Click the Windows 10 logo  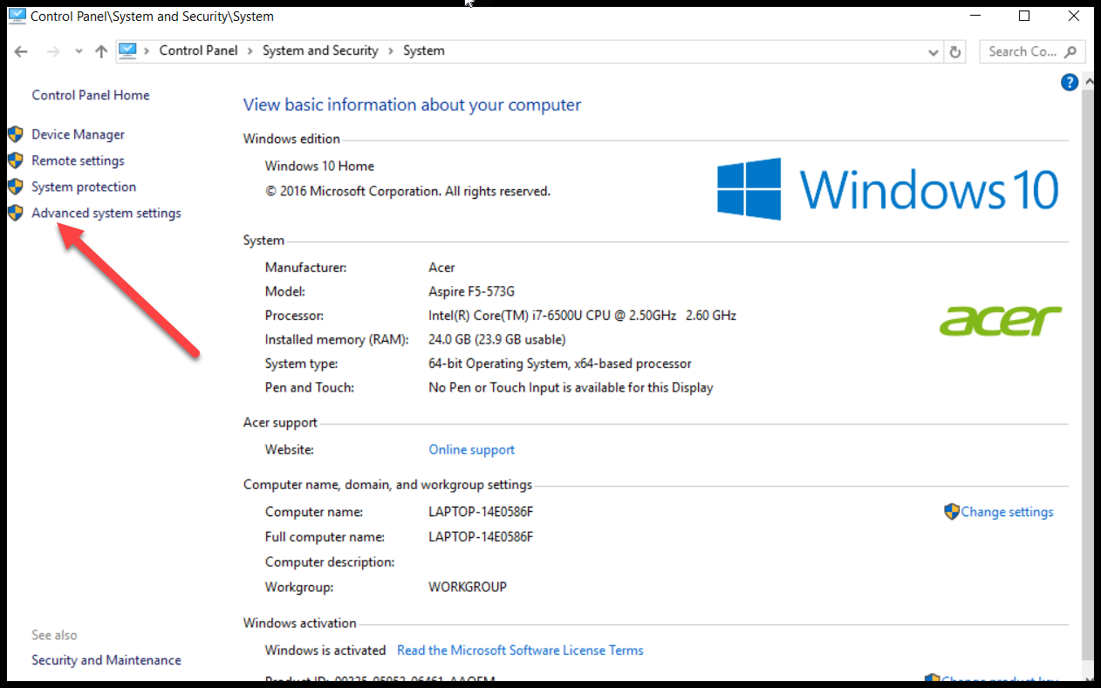click(888, 187)
